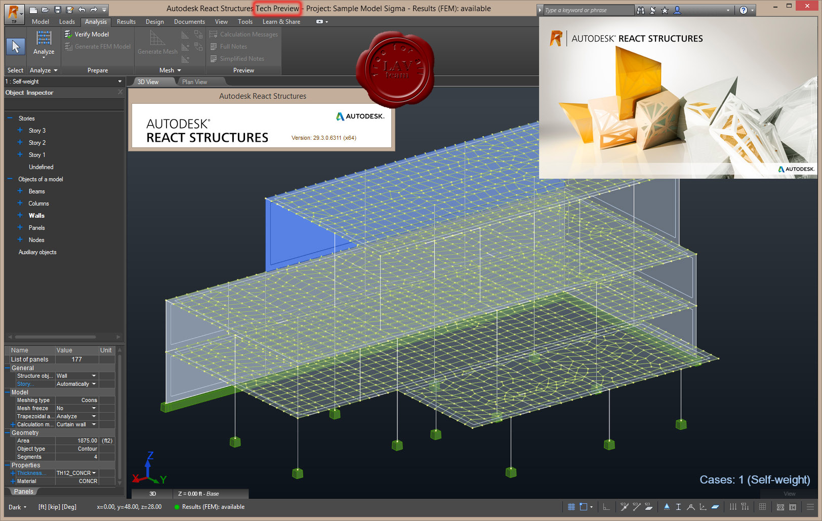822x521 pixels.
Task: Open the Structure object Wall dropdown
Action: pos(94,376)
